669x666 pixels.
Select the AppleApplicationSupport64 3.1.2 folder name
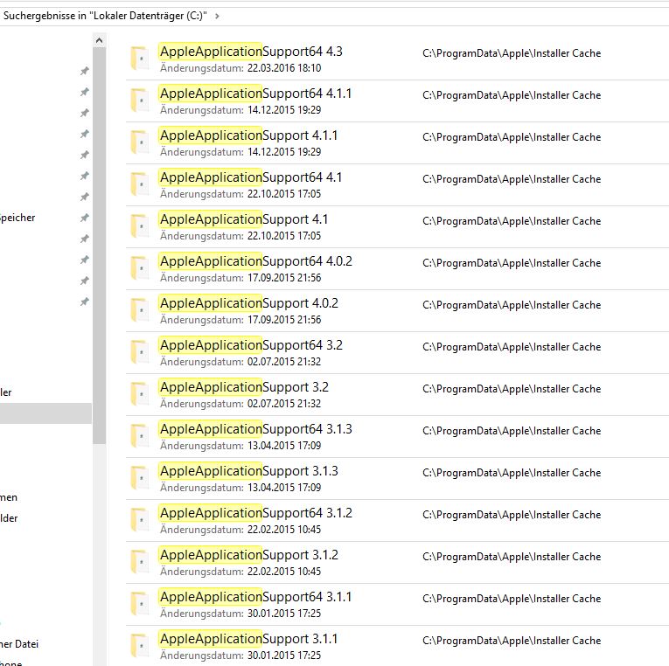click(x=256, y=513)
